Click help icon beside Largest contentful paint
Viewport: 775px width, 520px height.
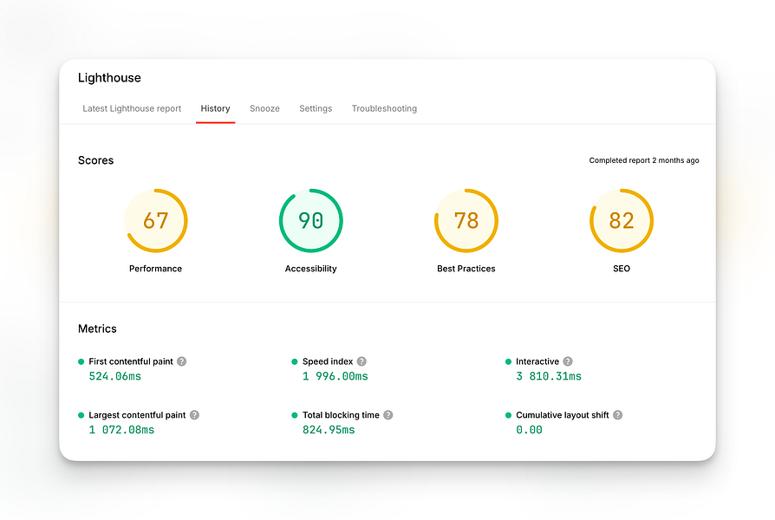pyautogui.click(x=195, y=415)
